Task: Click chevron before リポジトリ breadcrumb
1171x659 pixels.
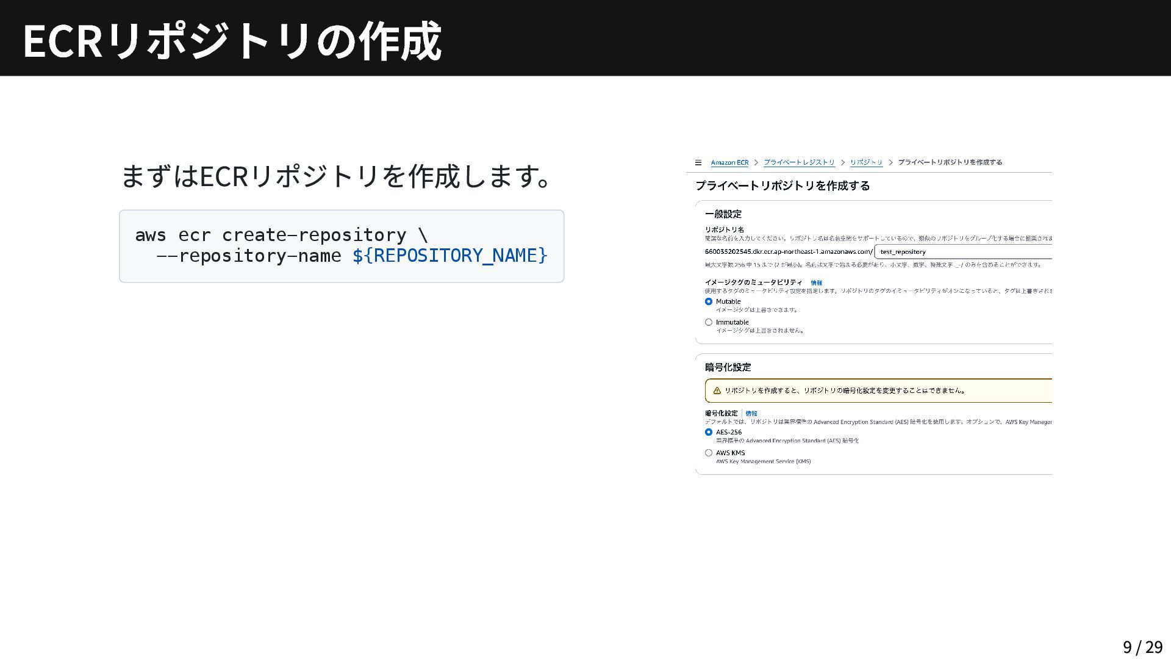Action: click(843, 162)
